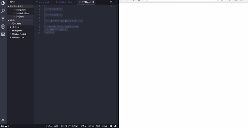The image size is (248, 128).
Task: Click line 9 text in editor
Action: (56, 30)
